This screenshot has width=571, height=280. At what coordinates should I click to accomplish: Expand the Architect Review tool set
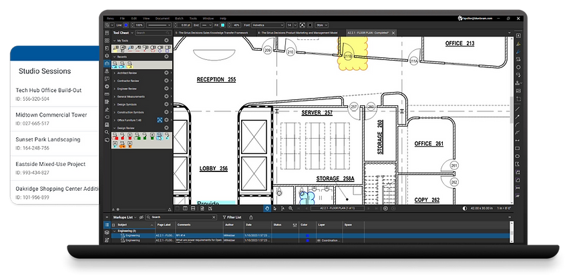point(114,71)
